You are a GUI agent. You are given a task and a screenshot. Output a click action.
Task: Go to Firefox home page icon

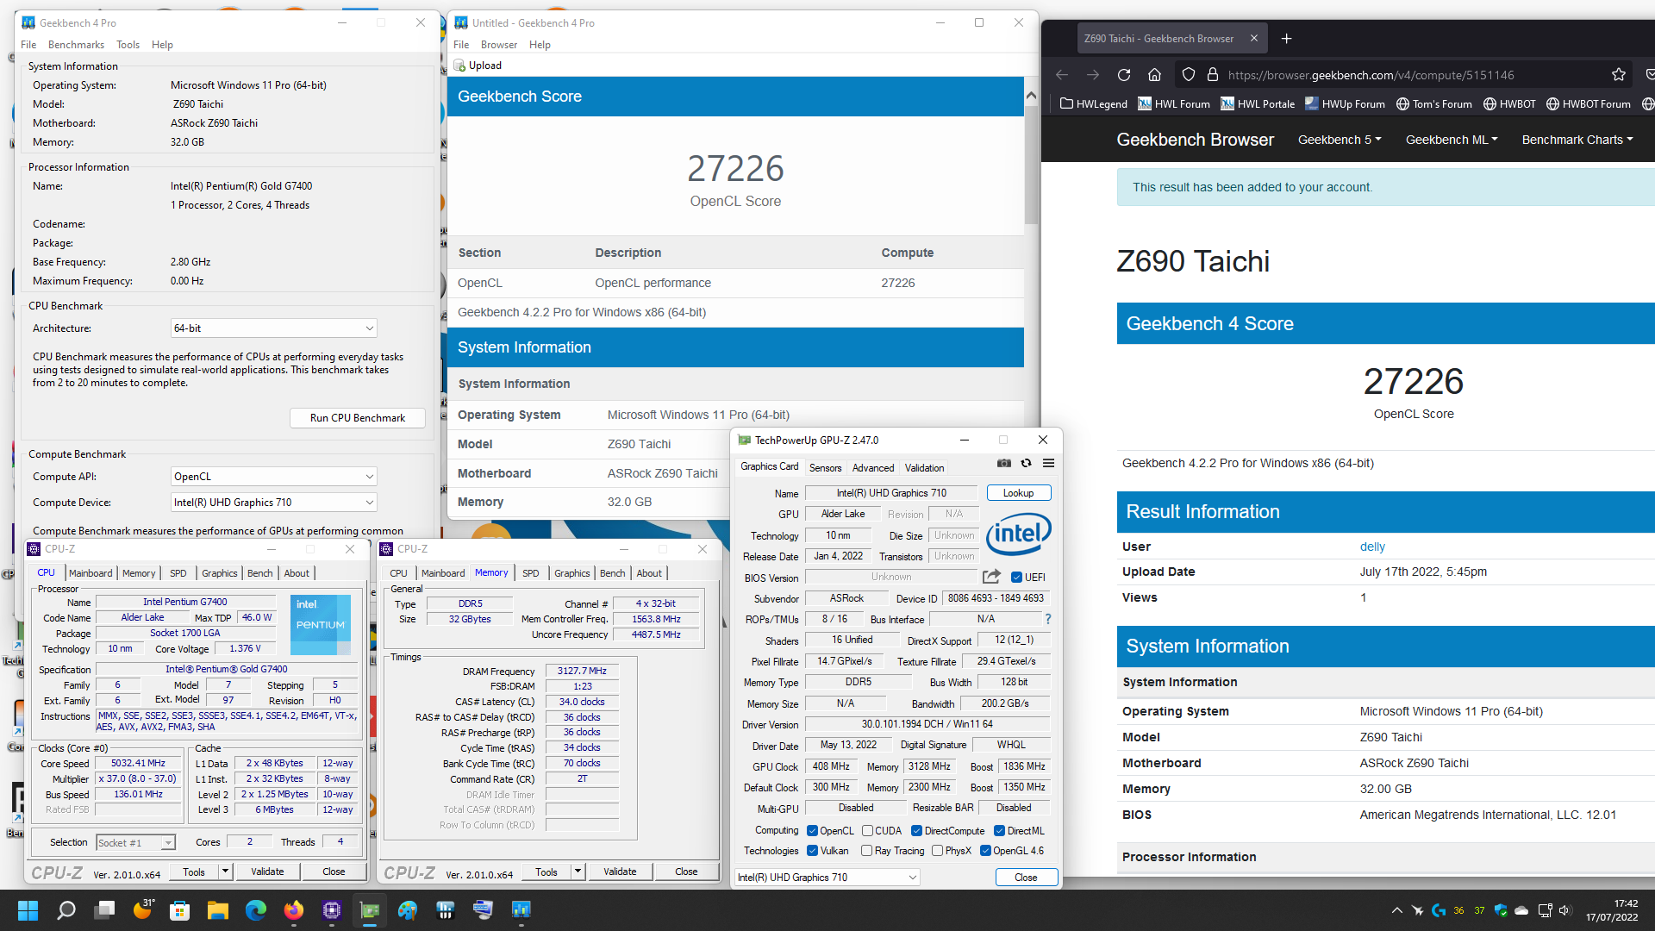[x=1155, y=75]
